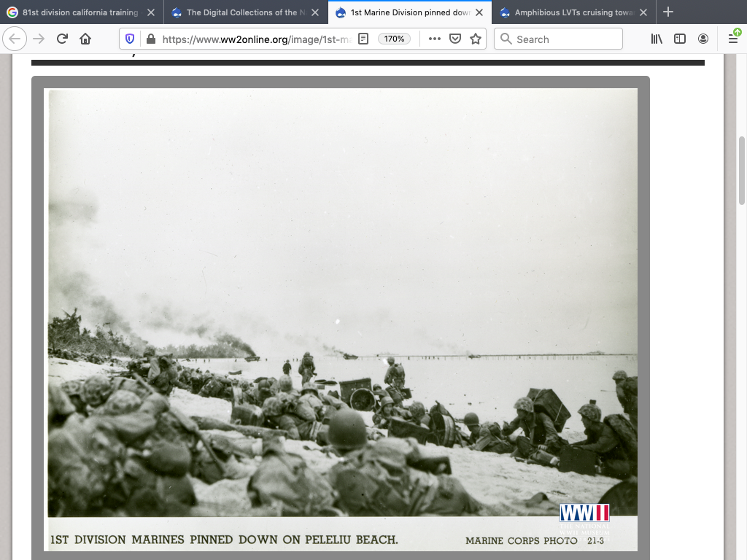The height and width of the screenshot is (560, 747).
Task: Open the Firefox hamburger application menu
Action: click(x=733, y=39)
